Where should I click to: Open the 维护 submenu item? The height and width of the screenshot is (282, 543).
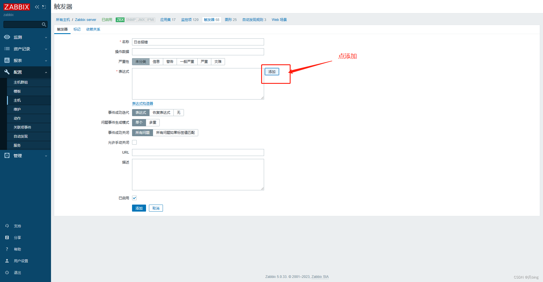click(x=29, y=109)
